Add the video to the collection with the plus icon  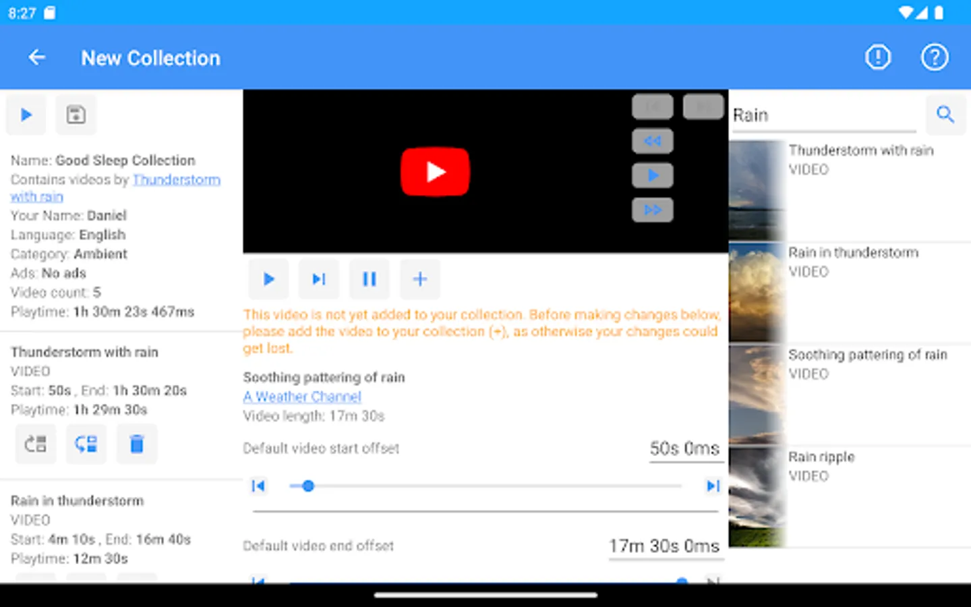point(420,279)
